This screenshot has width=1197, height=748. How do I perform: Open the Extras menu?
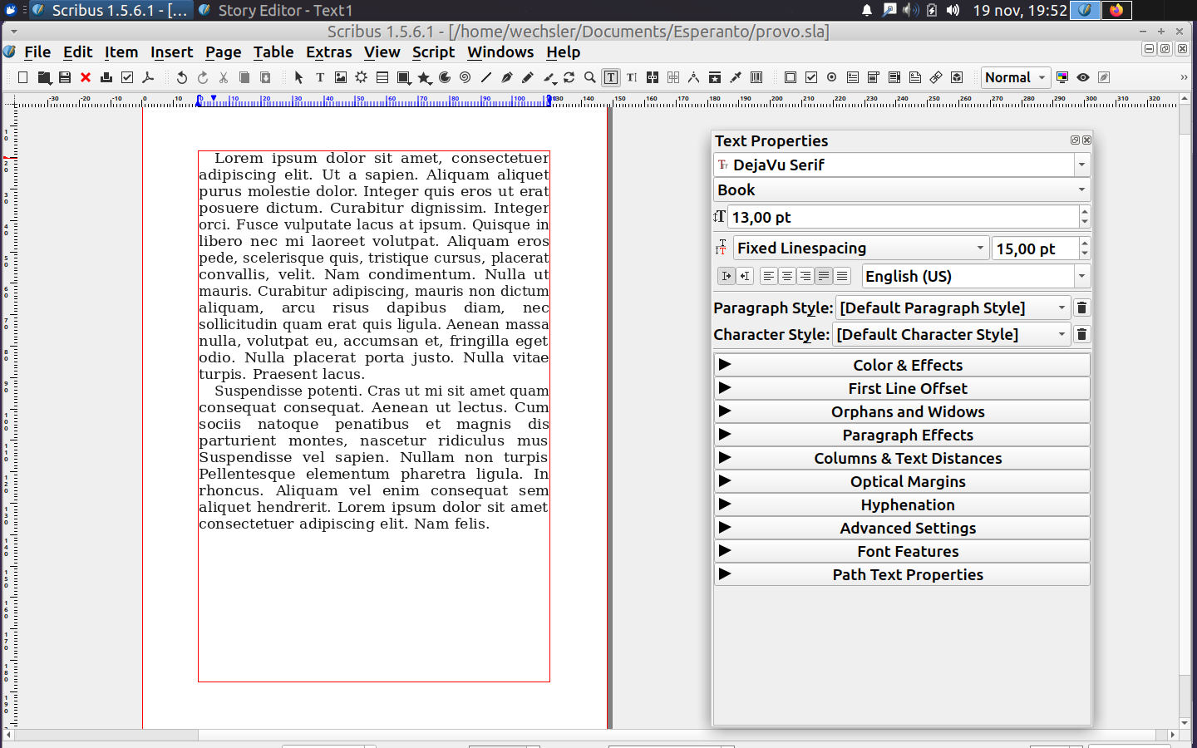coord(328,52)
